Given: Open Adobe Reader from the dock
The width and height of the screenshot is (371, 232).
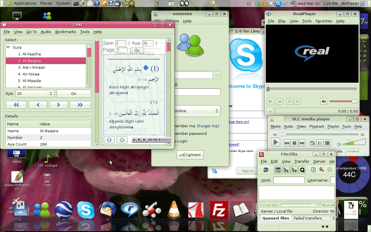Looking at the screenshot, I should [x=196, y=209].
